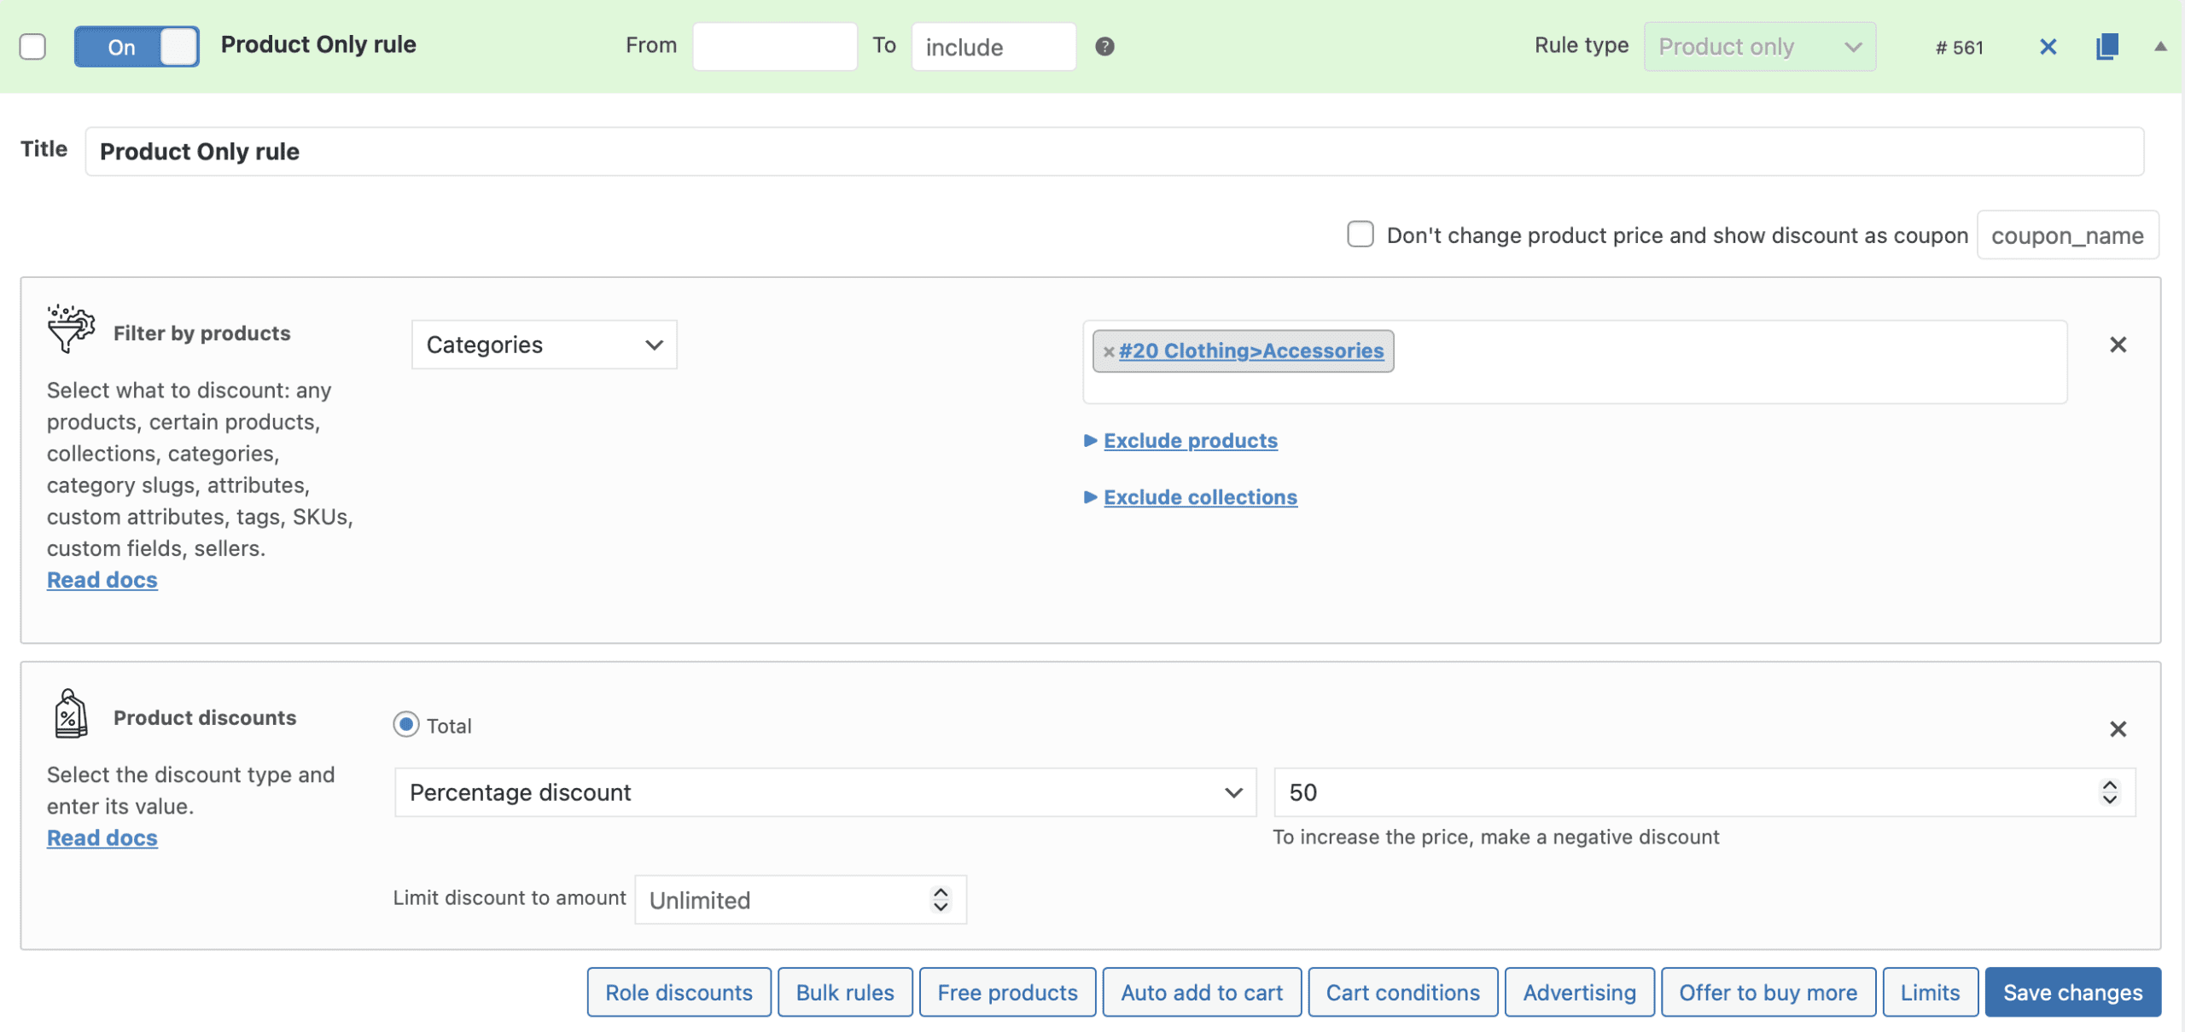Viewport: 2185px width, 1032px height.
Task: Open the Read docs link under Filter by products
Action: (x=102, y=579)
